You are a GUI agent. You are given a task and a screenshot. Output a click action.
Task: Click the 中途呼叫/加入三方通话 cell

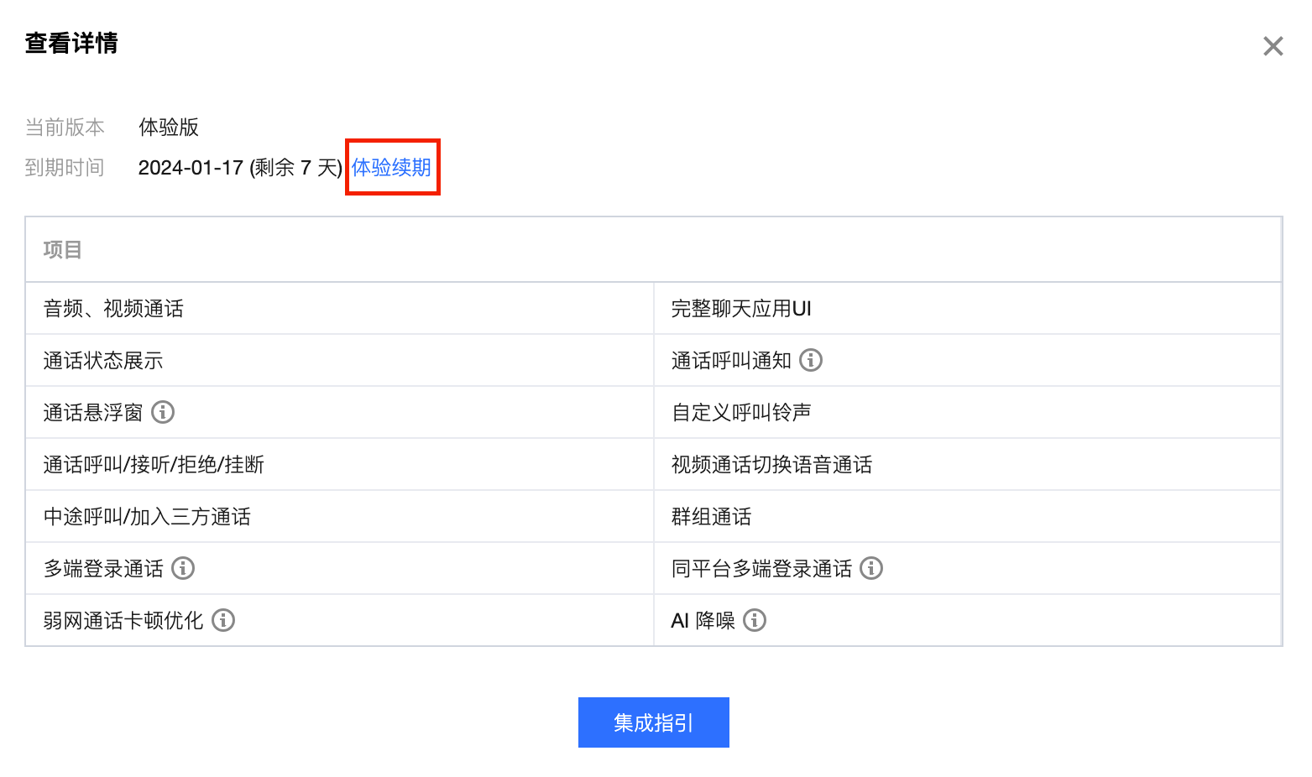click(x=148, y=517)
